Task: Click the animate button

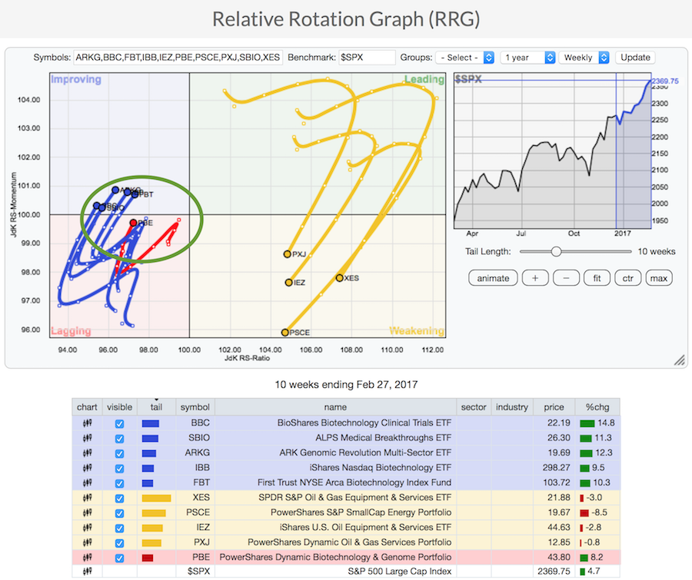Action: pyautogui.click(x=493, y=278)
